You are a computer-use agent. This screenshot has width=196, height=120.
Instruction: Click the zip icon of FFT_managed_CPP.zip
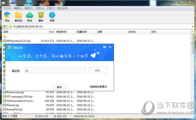click(x=5, y=96)
